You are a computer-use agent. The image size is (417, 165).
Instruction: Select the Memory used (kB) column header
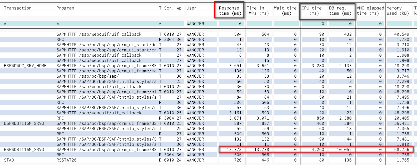398,11
